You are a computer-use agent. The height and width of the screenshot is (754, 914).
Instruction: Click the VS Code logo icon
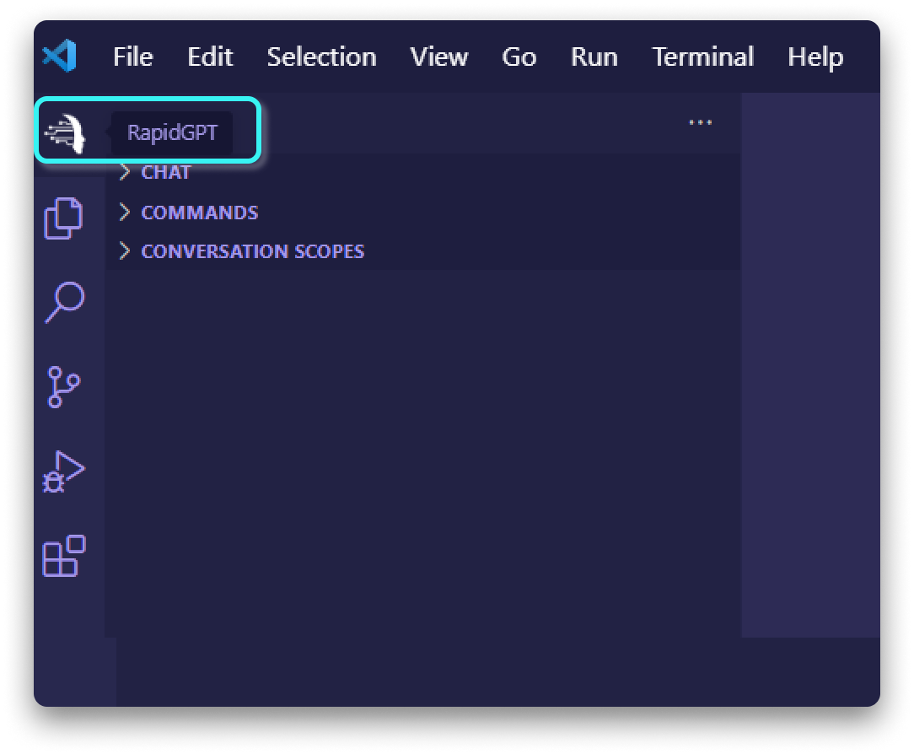pos(60,56)
